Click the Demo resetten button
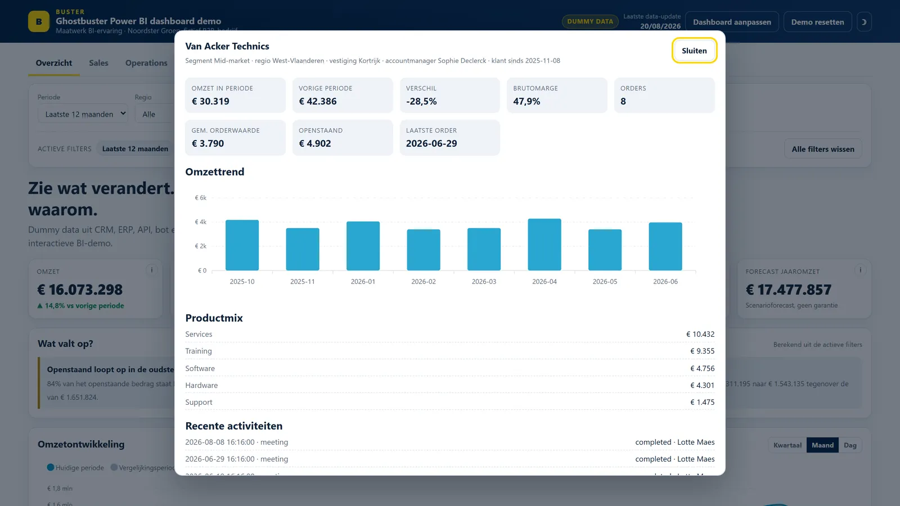This screenshot has height=506, width=900. 817,22
